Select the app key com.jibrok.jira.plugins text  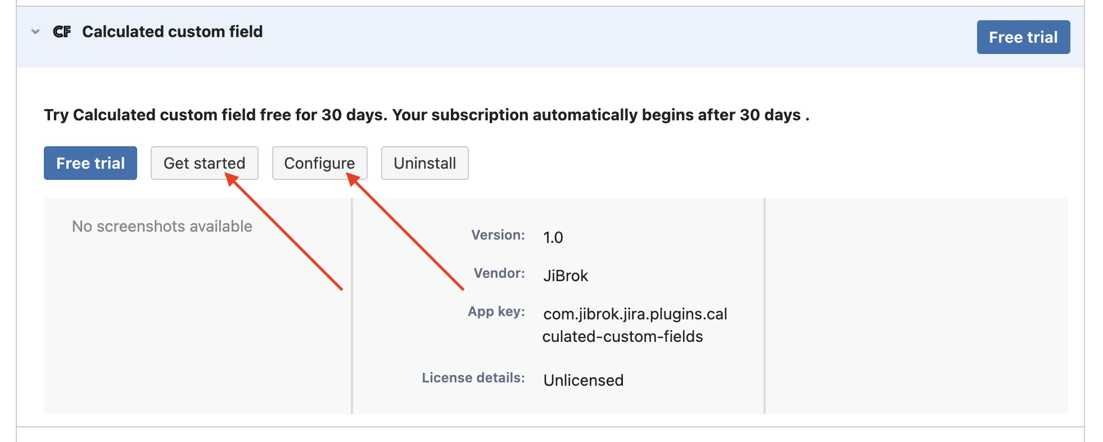click(x=635, y=314)
